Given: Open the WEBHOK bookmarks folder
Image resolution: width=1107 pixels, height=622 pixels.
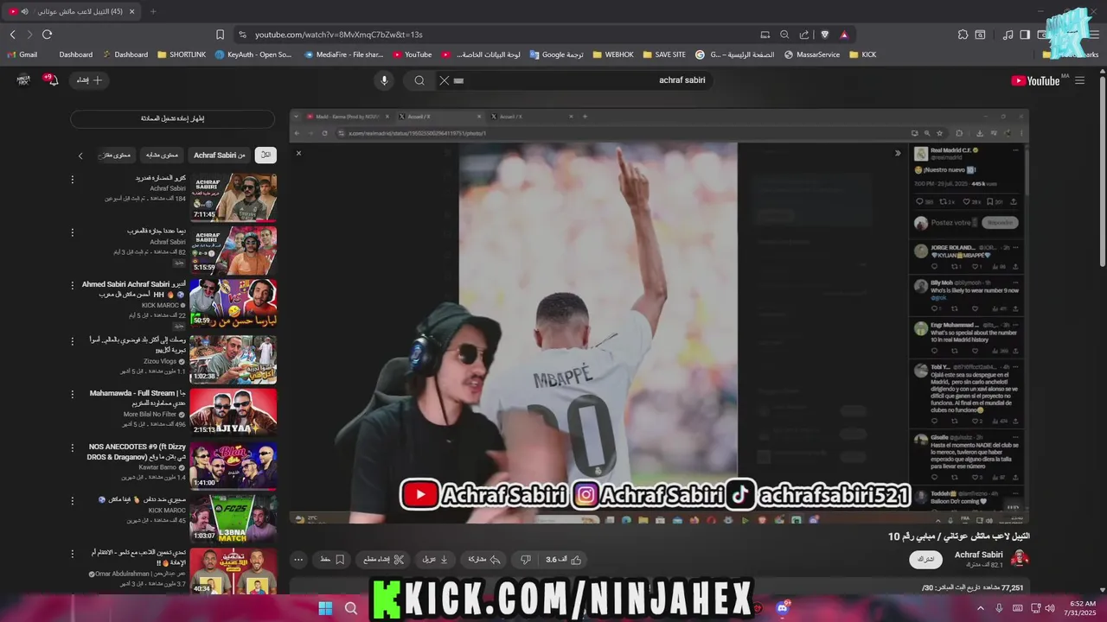Looking at the screenshot, I should [612, 54].
